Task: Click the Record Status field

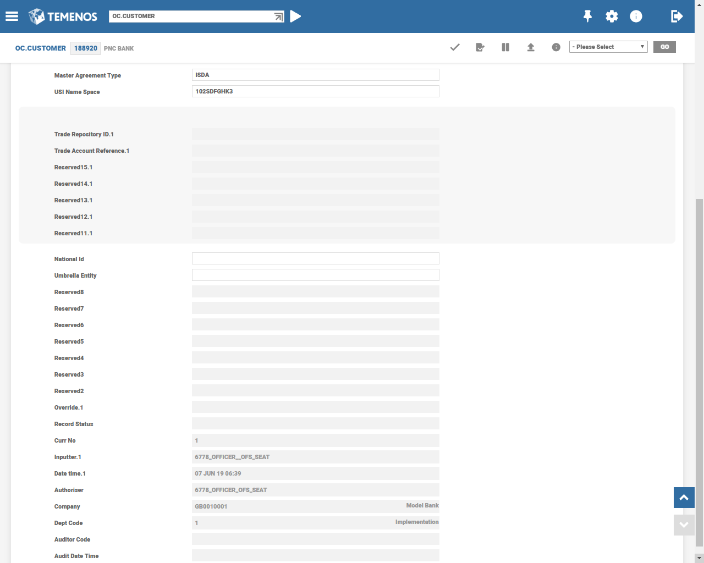Action: [x=316, y=423]
